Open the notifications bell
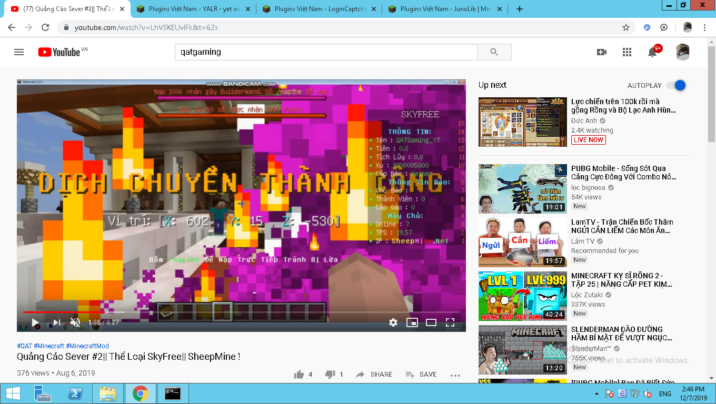716x404 pixels. pos(653,52)
